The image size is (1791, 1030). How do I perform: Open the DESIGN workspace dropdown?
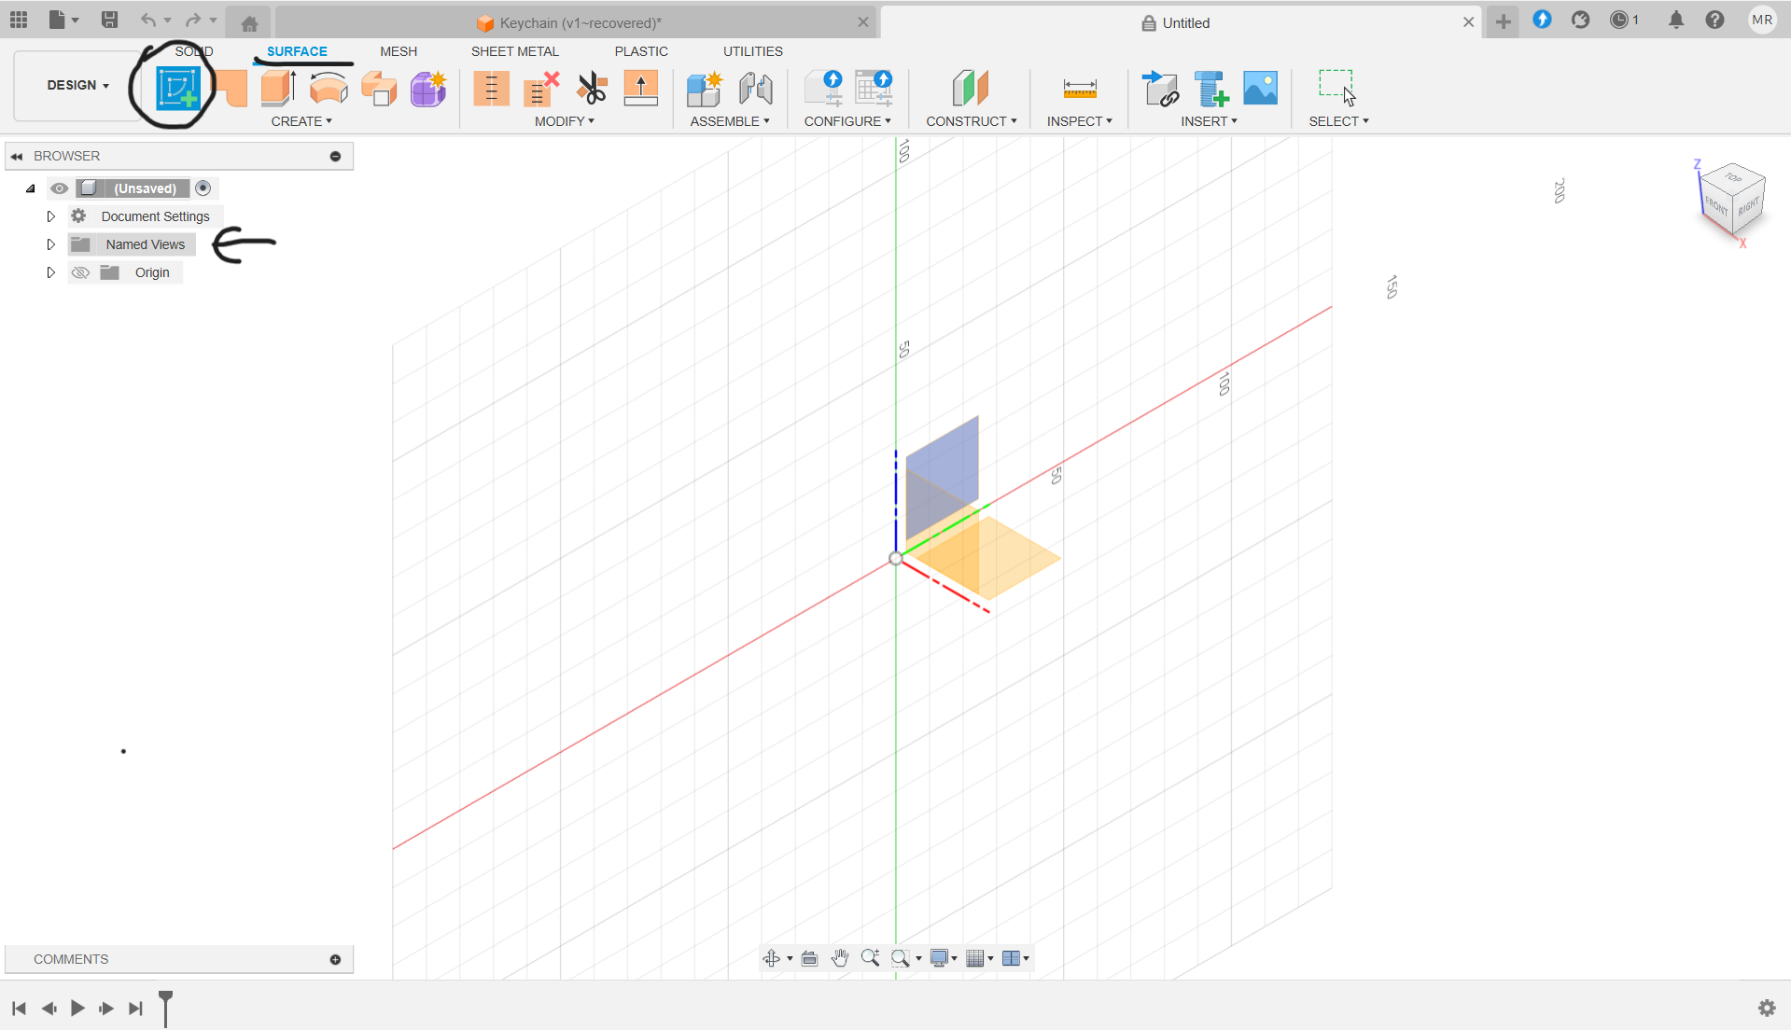(77, 85)
